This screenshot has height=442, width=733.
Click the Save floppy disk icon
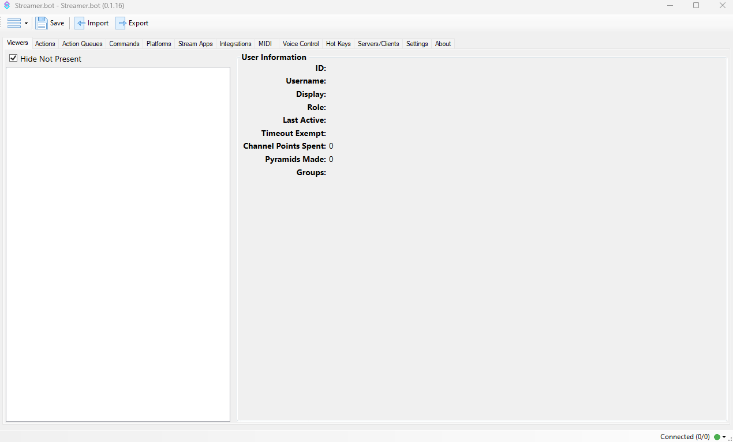(x=41, y=23)
